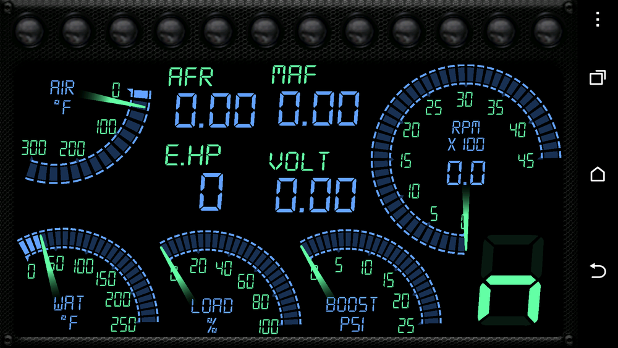Tap the Android back button

[598, 271]
